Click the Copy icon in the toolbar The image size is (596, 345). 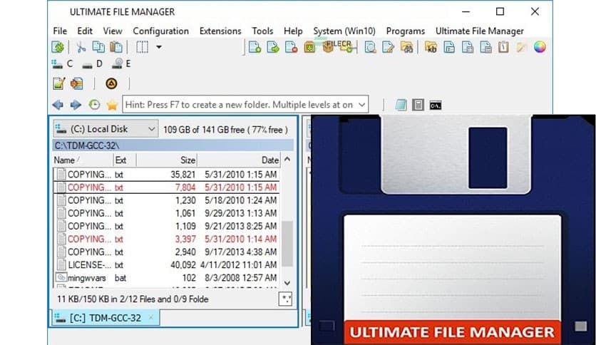(98, 47)
